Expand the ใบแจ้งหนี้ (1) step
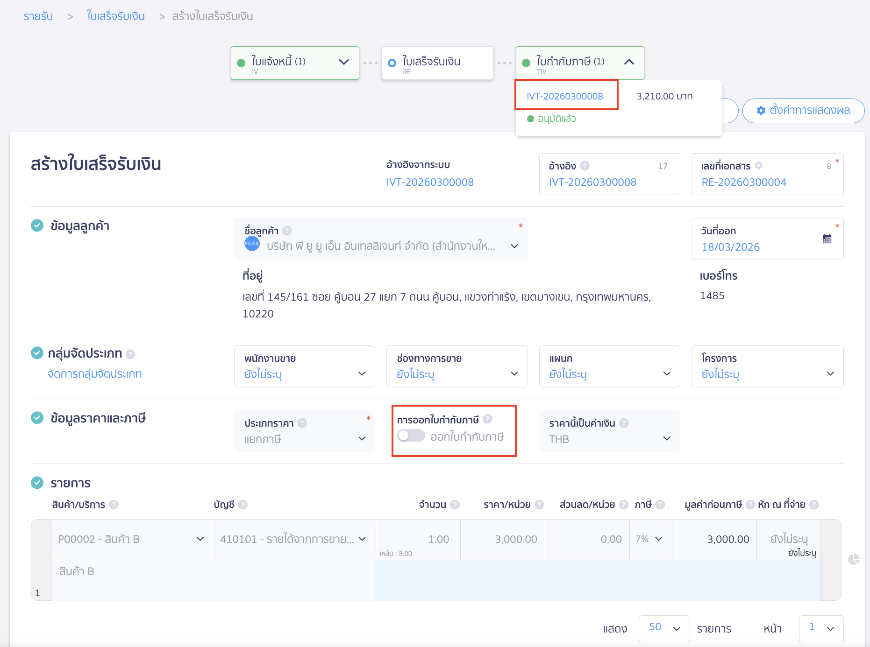Screen dimensions: 870x647 pos(343,62)
